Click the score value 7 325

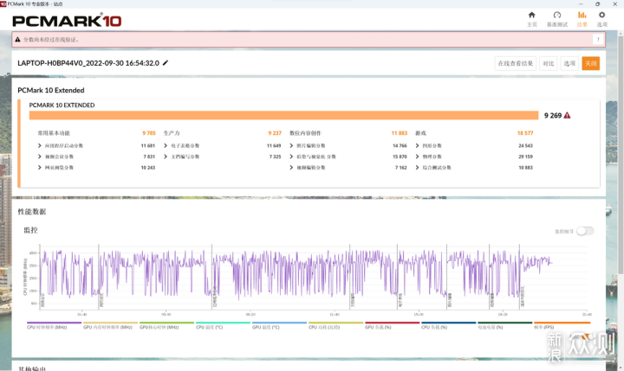point(276,157)
